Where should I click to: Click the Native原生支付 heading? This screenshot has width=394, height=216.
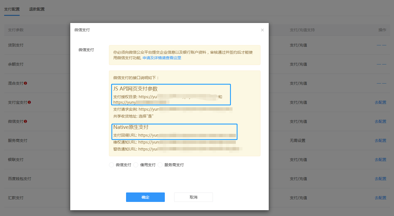coord(131,127)
